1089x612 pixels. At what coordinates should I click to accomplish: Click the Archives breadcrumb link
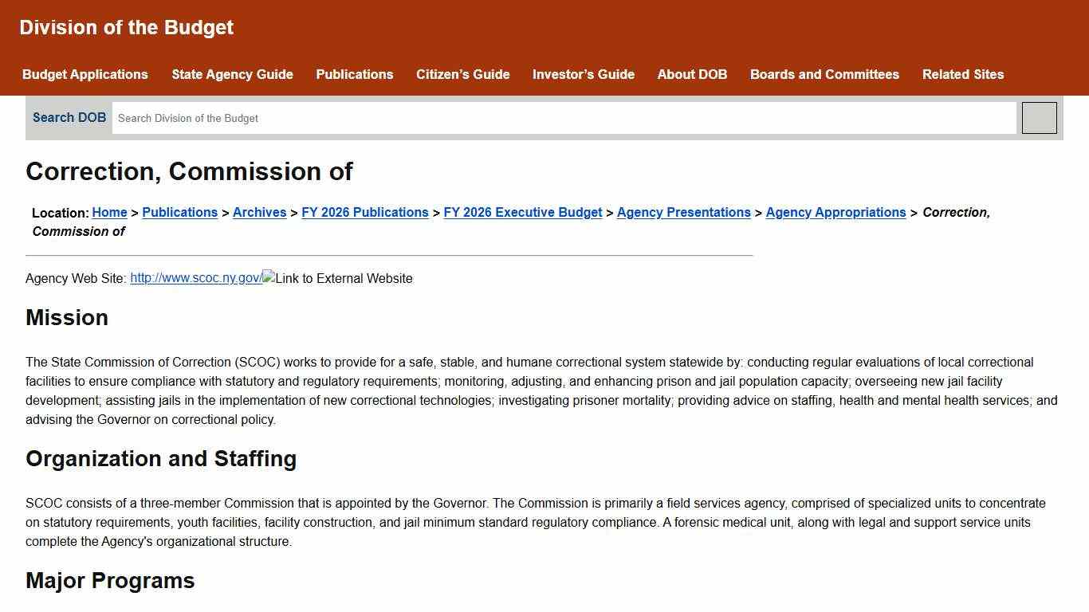[259, 212]
